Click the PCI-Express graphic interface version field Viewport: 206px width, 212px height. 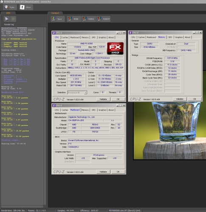[99, 155]
